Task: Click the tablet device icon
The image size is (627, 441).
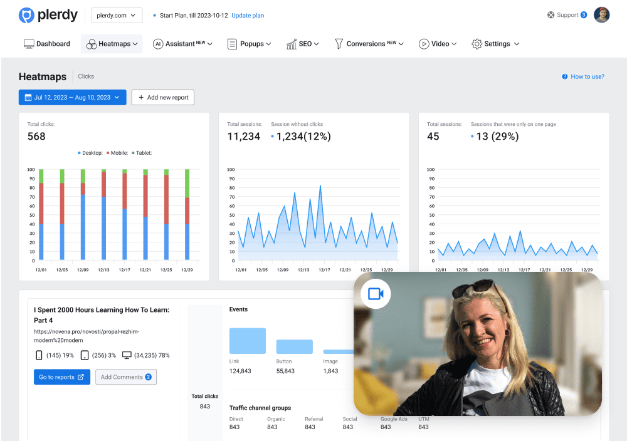Action: click(85, 355)
